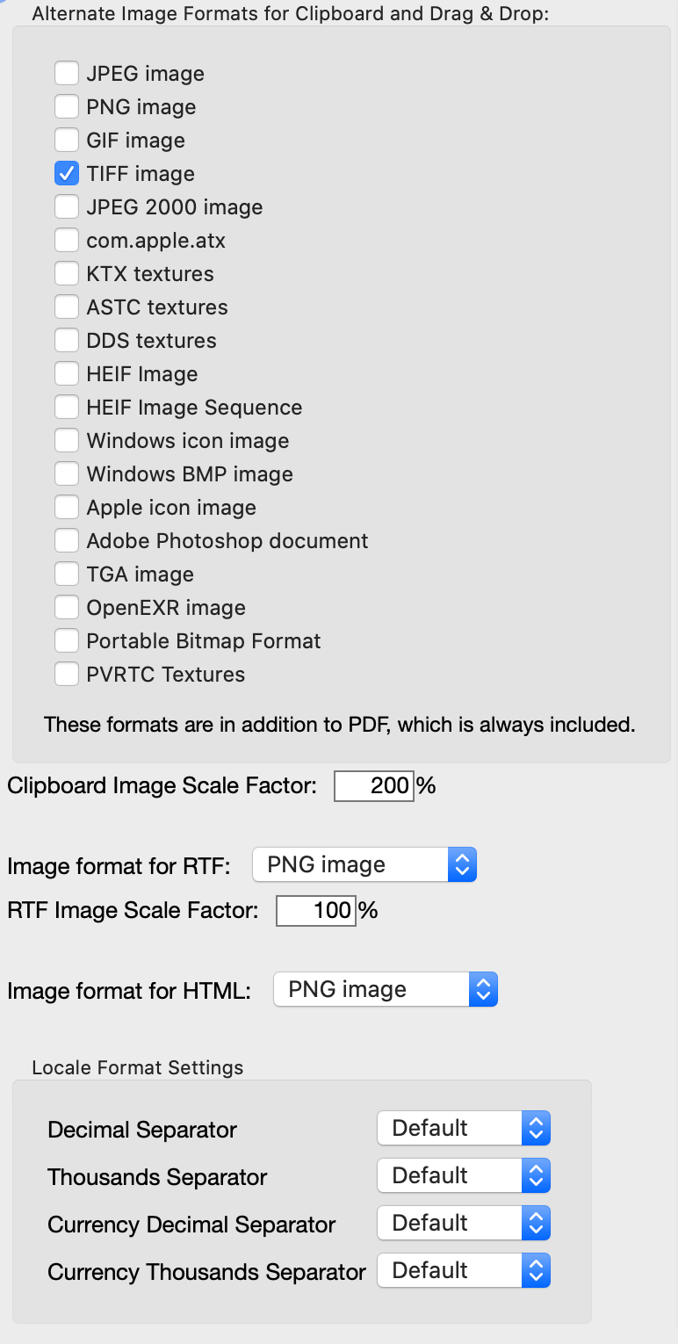
Task: Enable JPEG 2000 image format
Action: coord(67,206)
